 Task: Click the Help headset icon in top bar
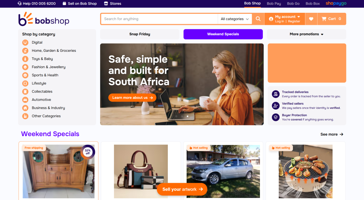[20, 3]
